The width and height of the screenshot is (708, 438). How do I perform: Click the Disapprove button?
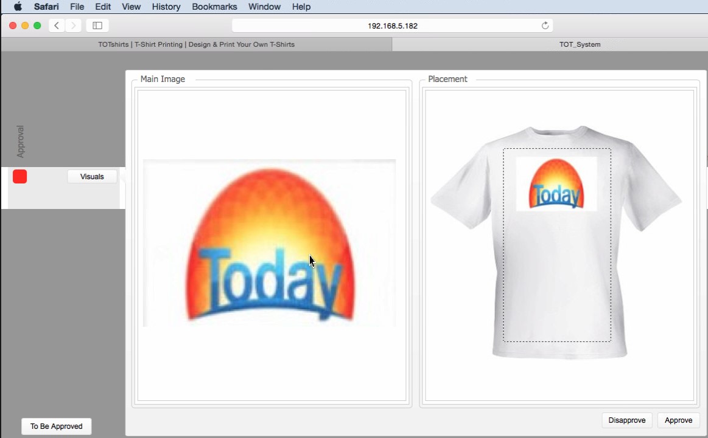point(627,420)
